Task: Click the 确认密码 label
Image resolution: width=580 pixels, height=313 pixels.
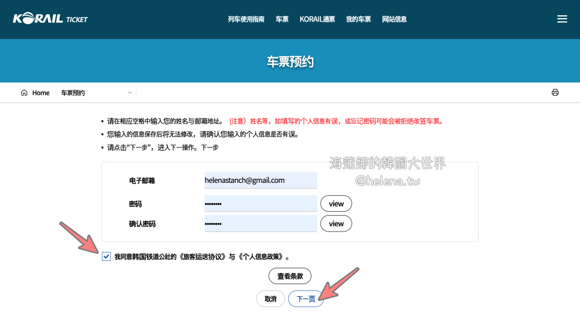Action: pos(142,224)
